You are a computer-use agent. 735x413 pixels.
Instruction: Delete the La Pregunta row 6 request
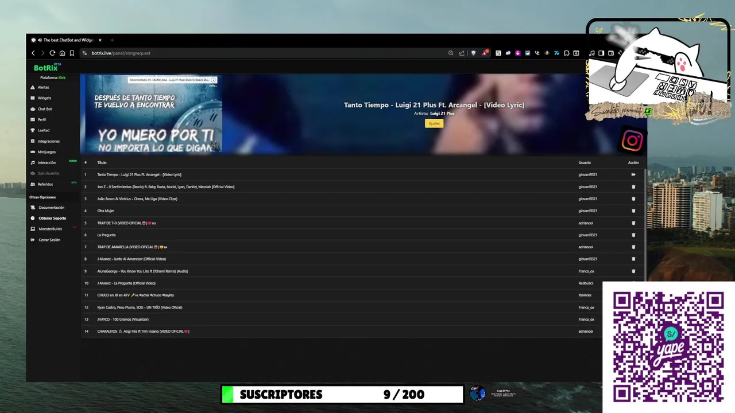click(633, 235)
